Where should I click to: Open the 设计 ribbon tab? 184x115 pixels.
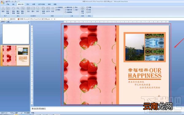pyautogui.click(x=28, y=4)
